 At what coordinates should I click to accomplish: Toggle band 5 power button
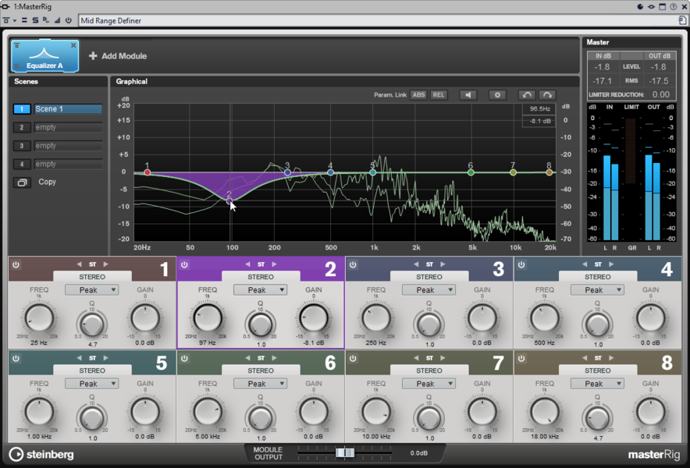16,359
